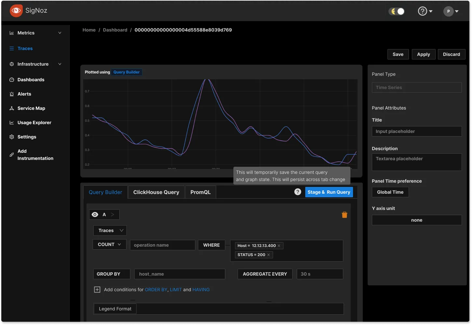
Task: Click the ORDER BY link
Action: pyautogui.click(x=156, y=290)
